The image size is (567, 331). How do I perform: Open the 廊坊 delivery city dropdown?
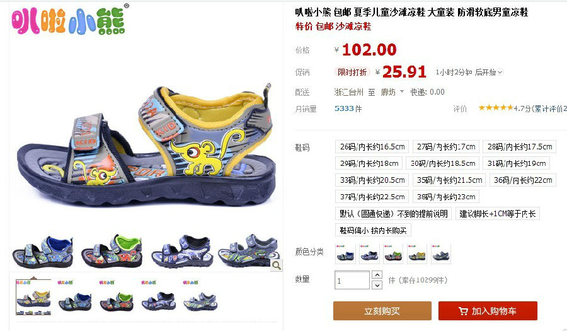392,92
